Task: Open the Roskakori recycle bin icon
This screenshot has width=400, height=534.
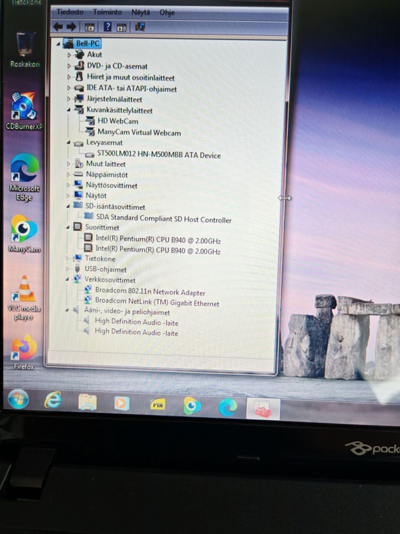Action: pyautogui.click(x=25, y=49)
